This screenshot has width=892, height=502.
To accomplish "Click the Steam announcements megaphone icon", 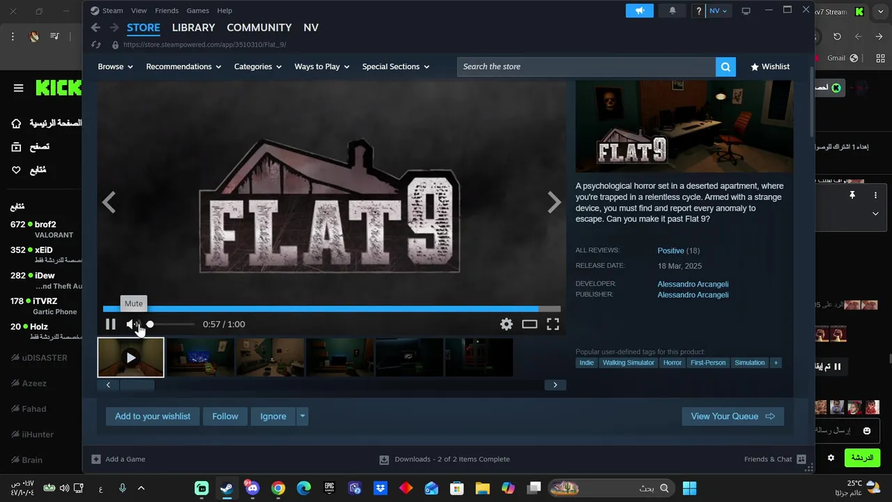I will [x=639, y=10].
